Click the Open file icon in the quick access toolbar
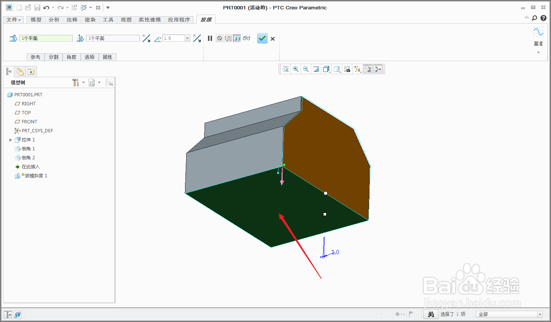The width and height of the screenshot is (551, 322). [28, 7]
